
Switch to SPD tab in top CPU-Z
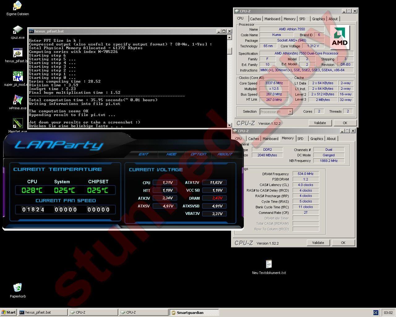coord(302,19)
